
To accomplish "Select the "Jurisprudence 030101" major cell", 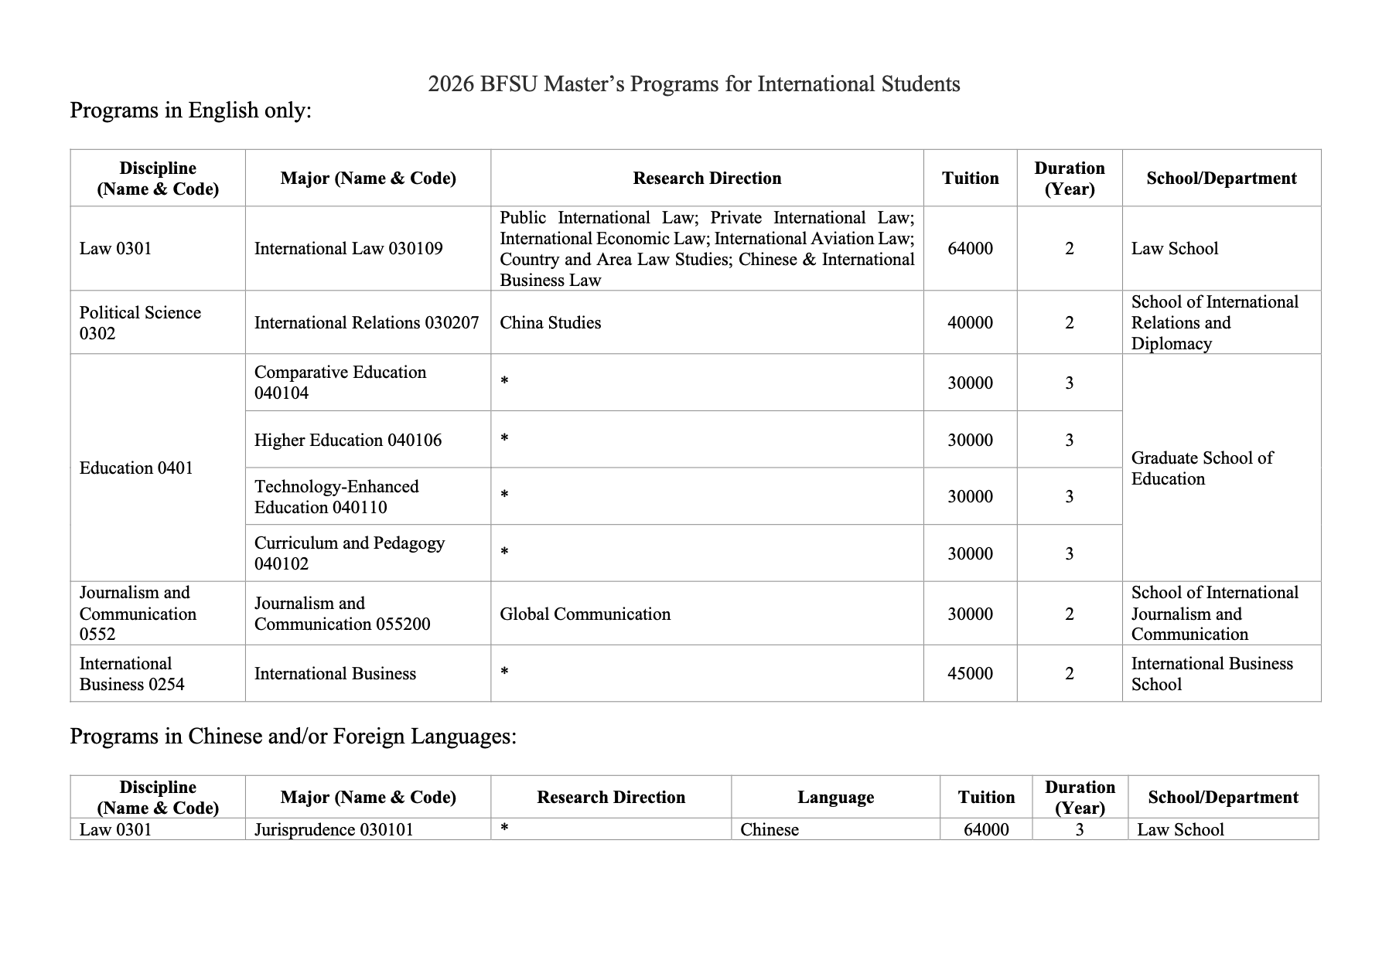I will pos(333,829).
